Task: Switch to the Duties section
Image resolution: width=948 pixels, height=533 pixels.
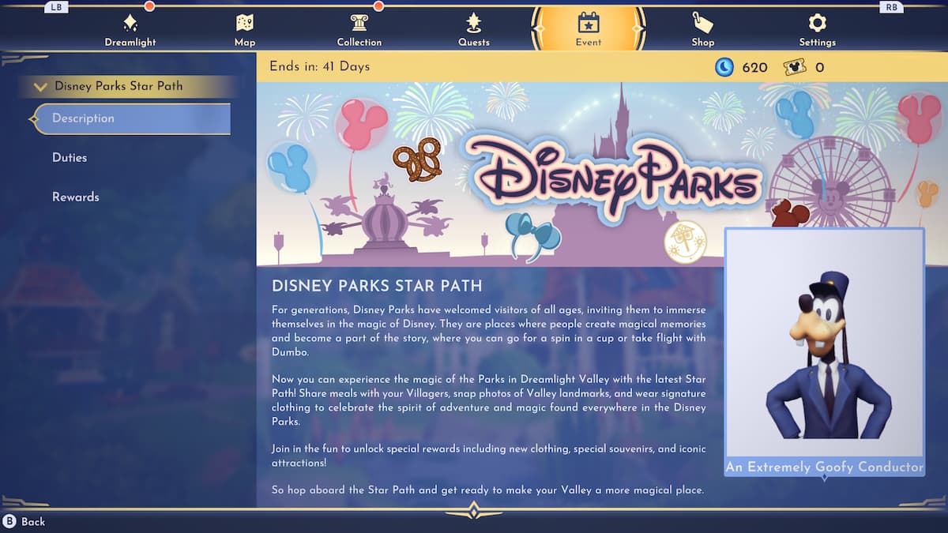Action: pos(70,157)
